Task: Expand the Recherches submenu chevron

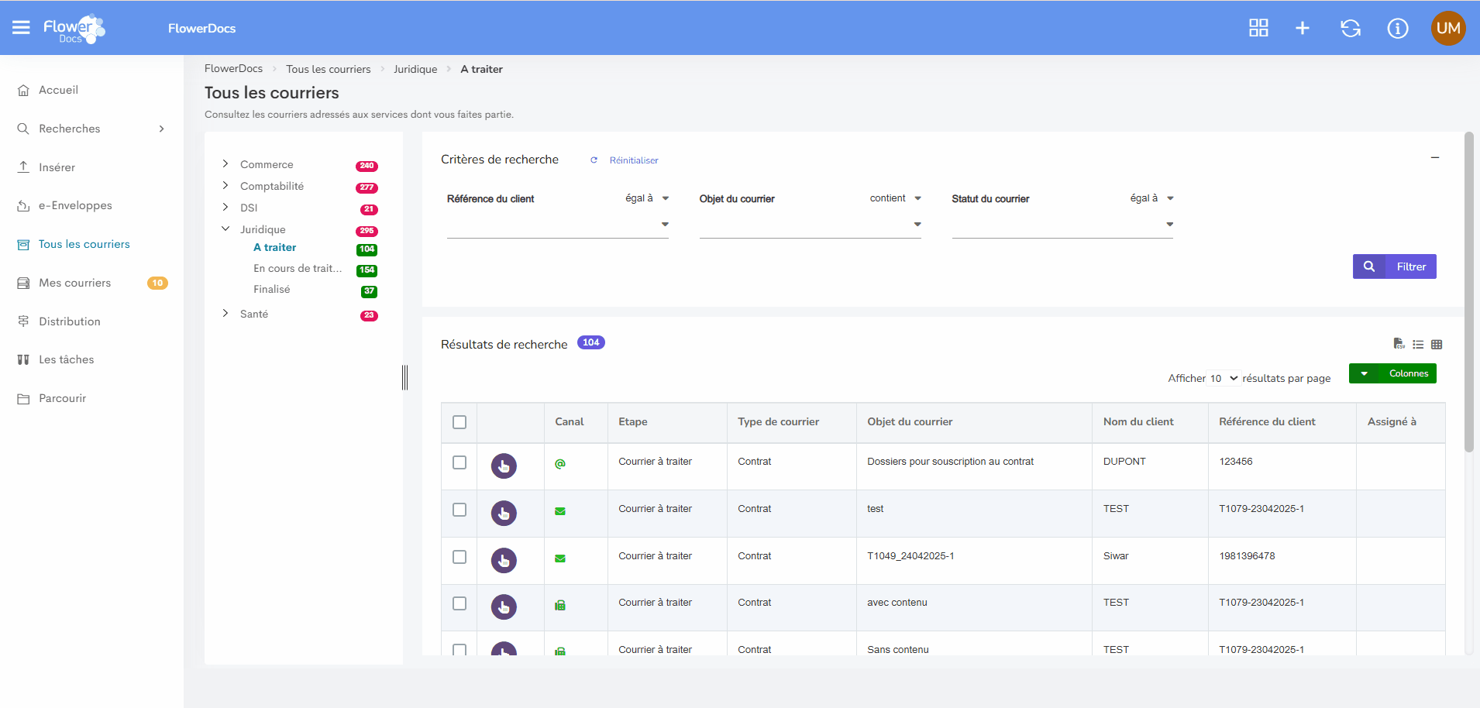Action: point(162,129)
